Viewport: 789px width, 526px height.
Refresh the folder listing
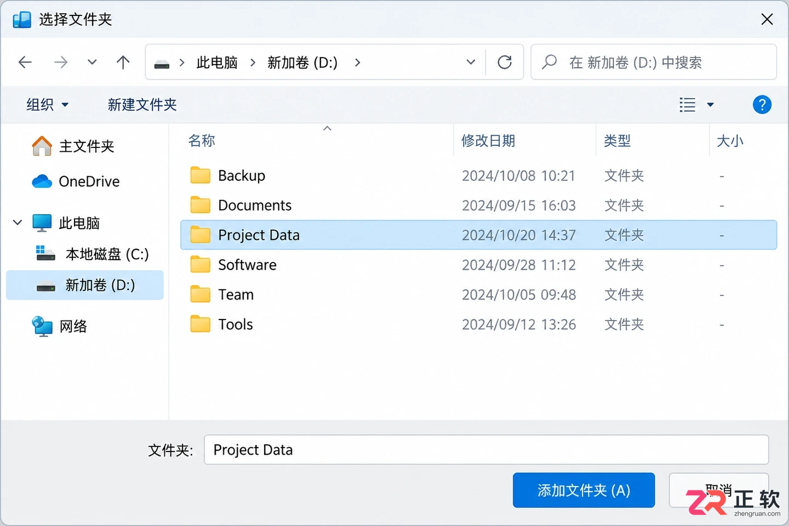(505, 62)
